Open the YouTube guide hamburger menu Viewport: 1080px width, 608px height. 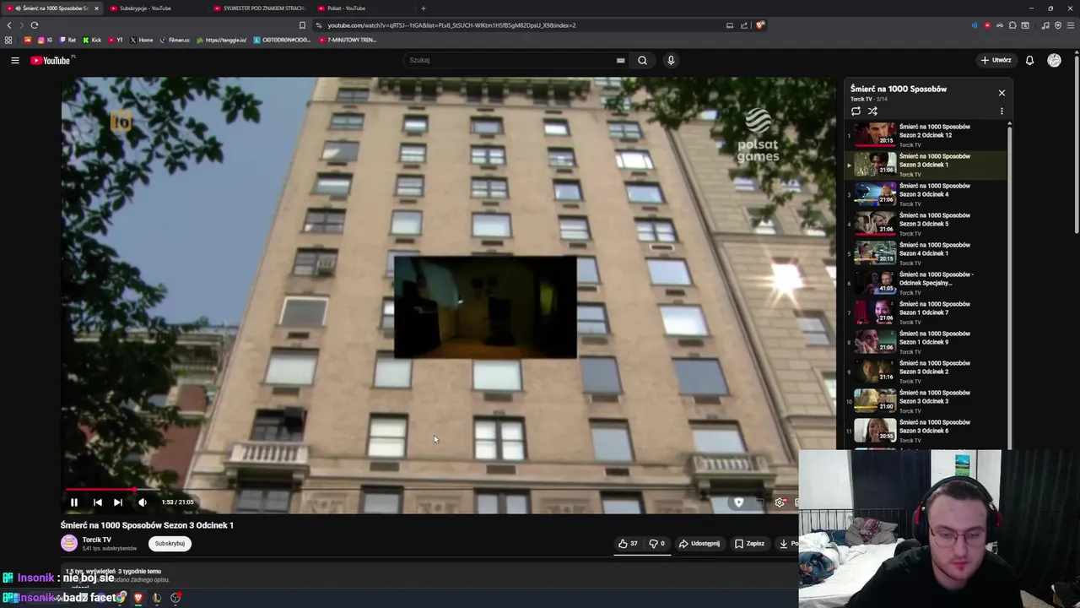(15, 60)
